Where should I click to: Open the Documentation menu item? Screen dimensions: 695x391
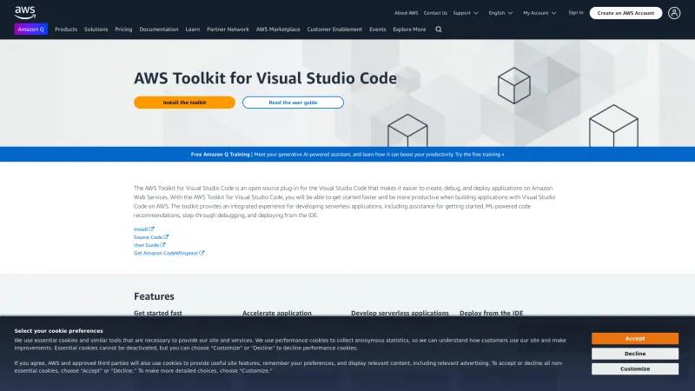click(159, 30)
